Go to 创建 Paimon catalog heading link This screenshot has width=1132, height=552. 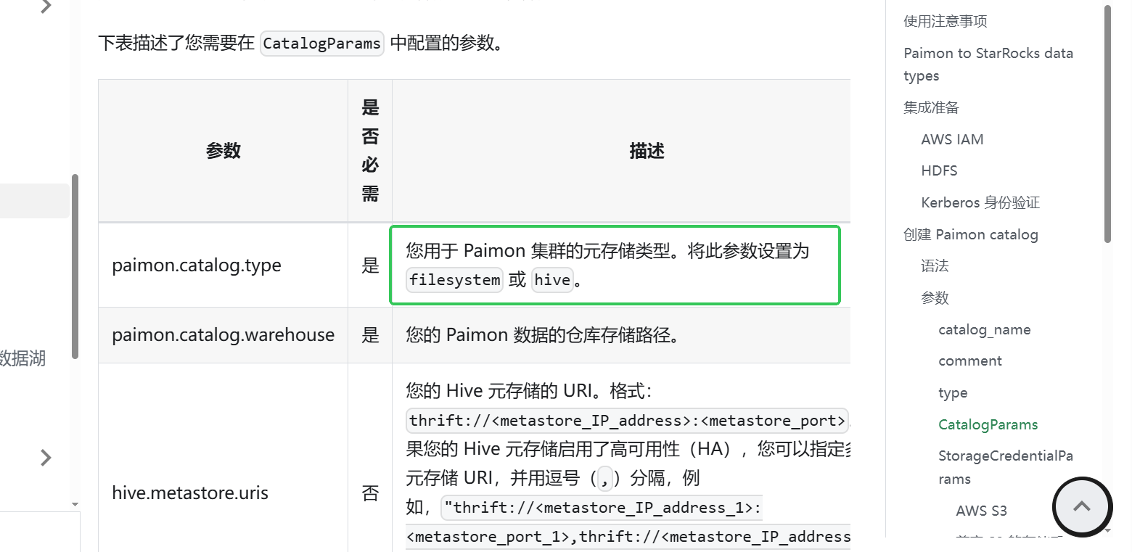tap(970, 234)
